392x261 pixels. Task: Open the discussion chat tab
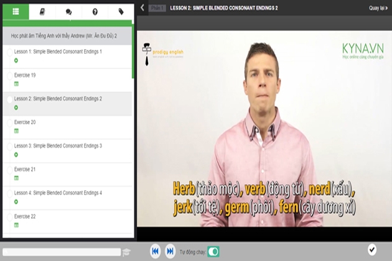coord(68,11)
